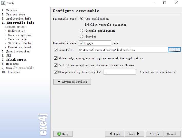Screen dimensions: 182x138
Task: Select the GUI application radio button
Action: pos(82,19)
